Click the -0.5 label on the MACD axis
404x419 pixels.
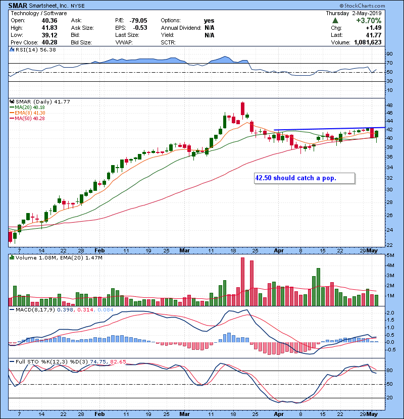pos(391,349)
